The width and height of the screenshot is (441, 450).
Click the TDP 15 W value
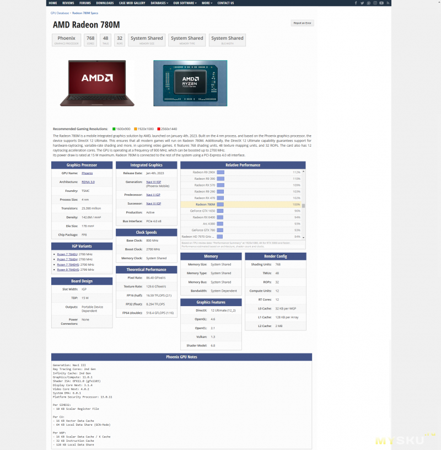pos(85,298)
